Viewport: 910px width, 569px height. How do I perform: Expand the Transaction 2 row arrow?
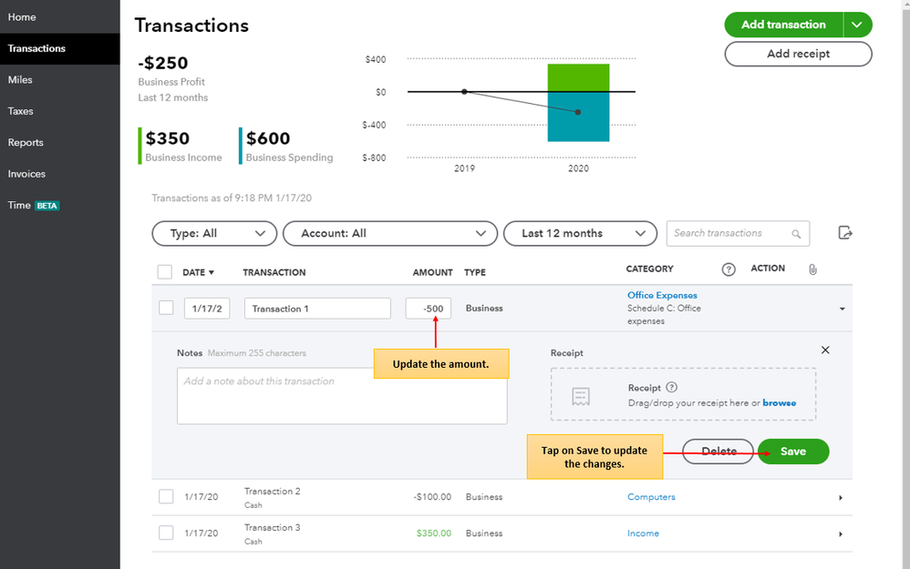[x=841, y=498]
